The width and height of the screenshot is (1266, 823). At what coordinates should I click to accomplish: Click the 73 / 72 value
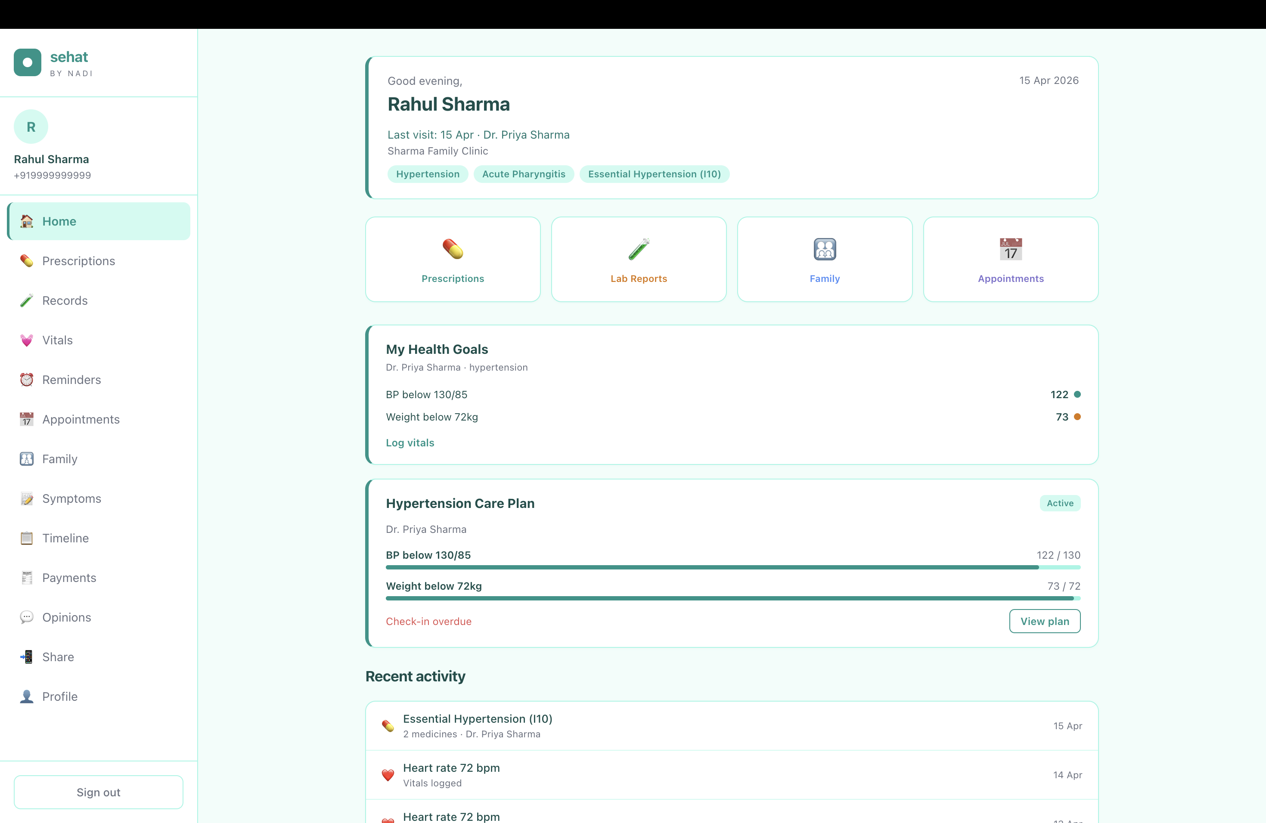1064,586
